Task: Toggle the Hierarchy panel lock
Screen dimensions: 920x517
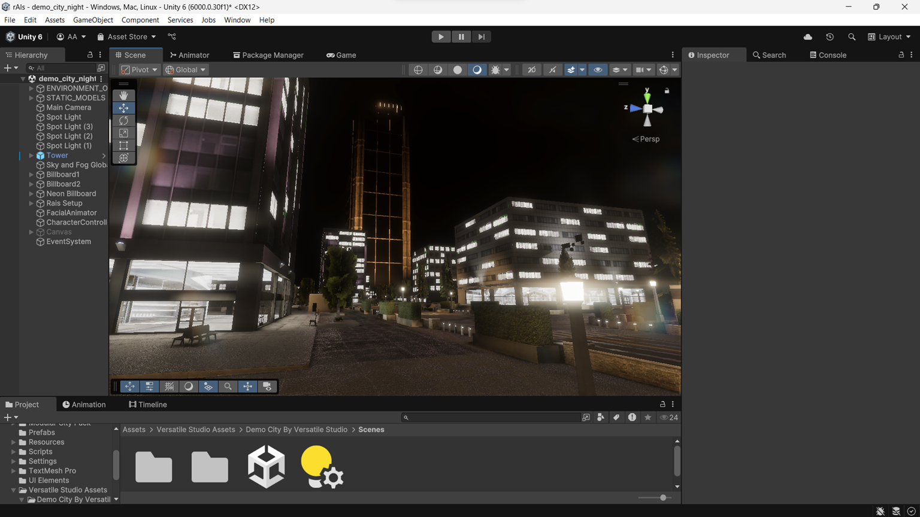Action: click(90, 54)
